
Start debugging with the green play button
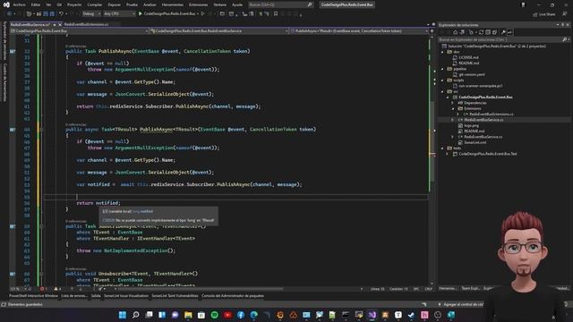[x=141, y=14]
